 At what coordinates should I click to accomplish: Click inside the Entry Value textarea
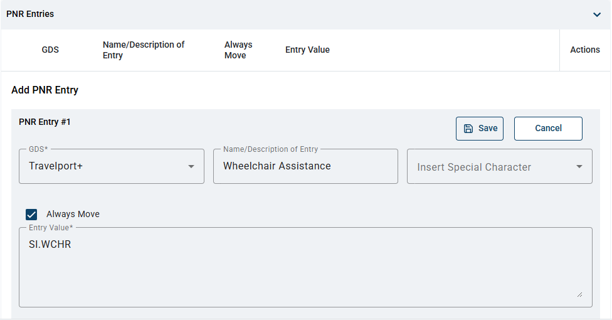305,267
